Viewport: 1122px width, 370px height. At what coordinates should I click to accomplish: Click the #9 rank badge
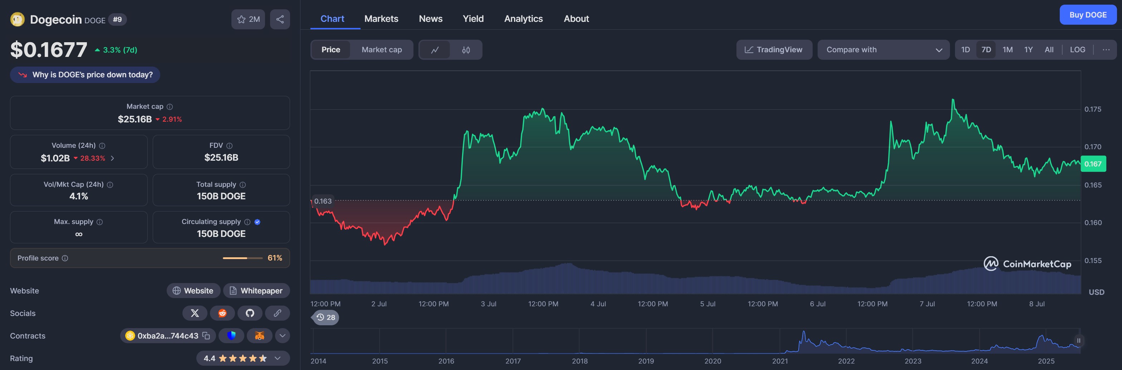[x=117, y=19]
